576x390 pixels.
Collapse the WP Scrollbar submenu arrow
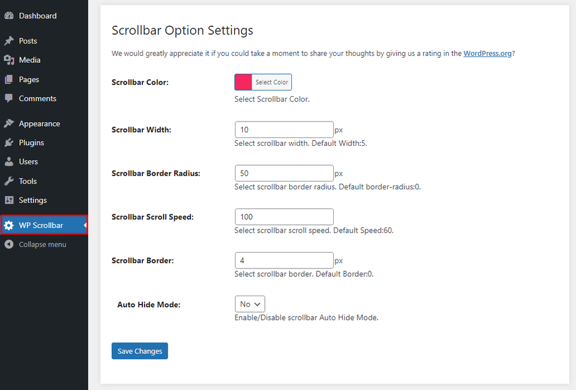coord(84,225)
